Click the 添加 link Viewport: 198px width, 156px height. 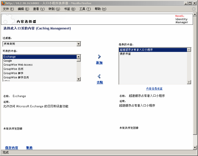pyautogui.click(x=99, y=63)
